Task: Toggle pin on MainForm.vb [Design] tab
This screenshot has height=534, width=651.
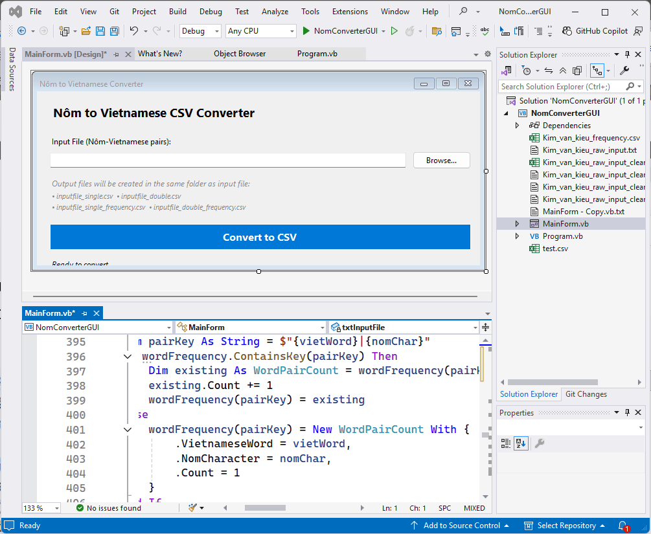Action: 116,54
